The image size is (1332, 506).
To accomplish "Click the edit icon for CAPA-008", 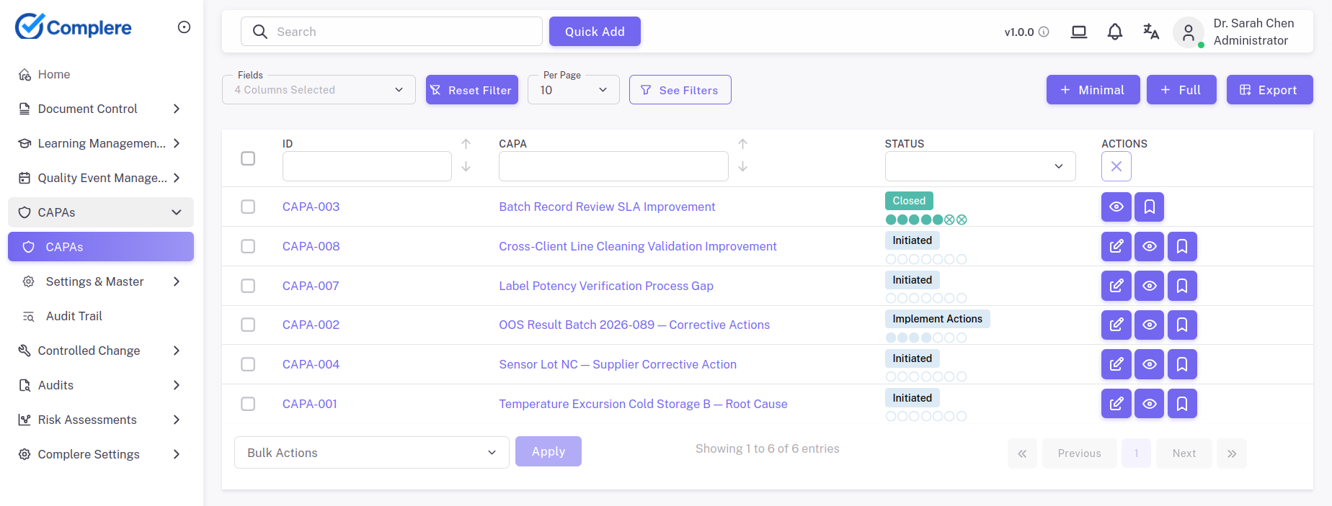I will click(x=1116, y=246).
